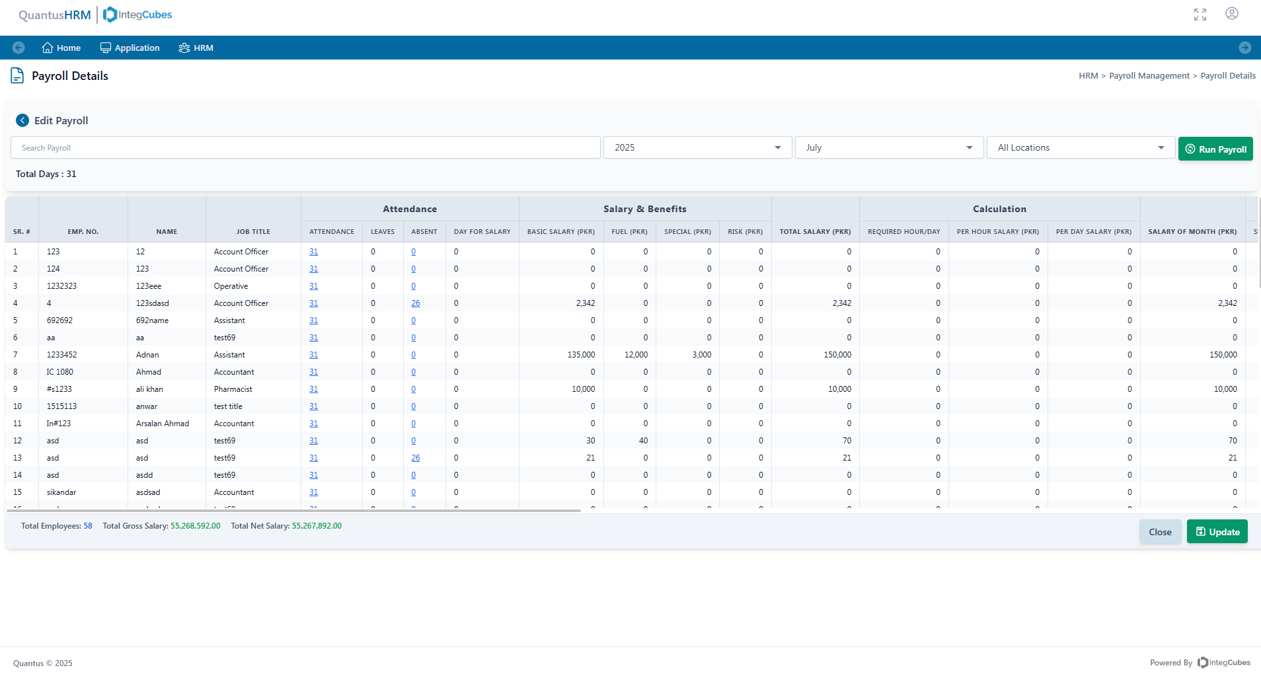Viewport: 1261px width, 674px height.
Task: Open the user profile icon
Action: point(1231,14)
